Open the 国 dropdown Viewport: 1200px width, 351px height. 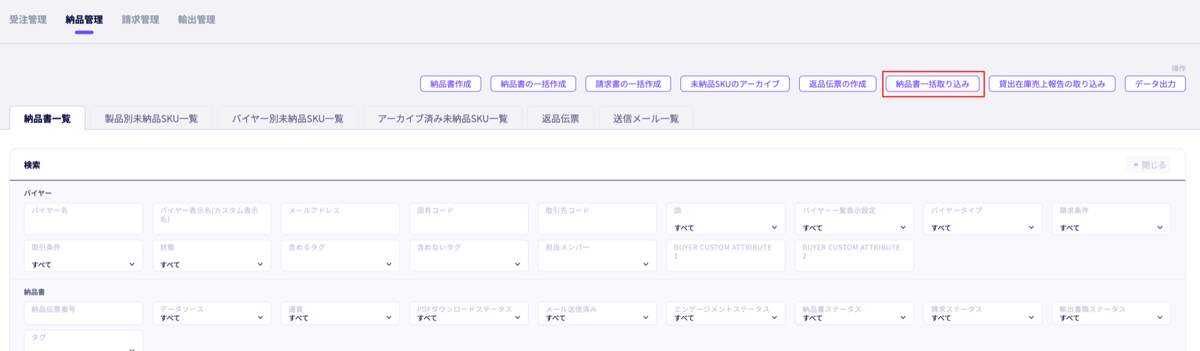[x=726, y=219]
